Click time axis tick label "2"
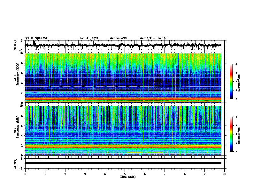Screen dimensions: 253x195 [65, 174]
